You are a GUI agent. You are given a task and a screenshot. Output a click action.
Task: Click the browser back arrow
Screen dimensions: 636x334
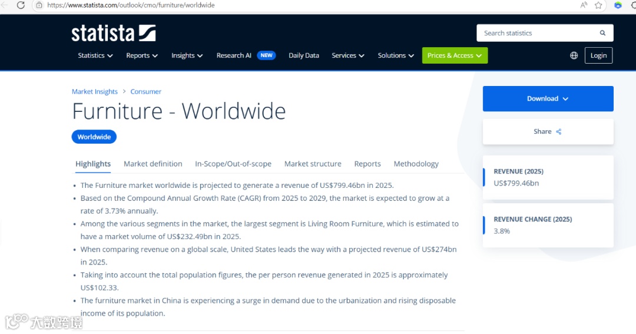click(x=4, y=5)
